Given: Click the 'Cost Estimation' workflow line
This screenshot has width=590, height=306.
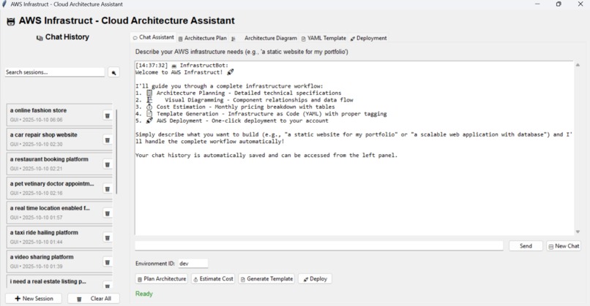Looking at the screenshot, I should point(235,107).
